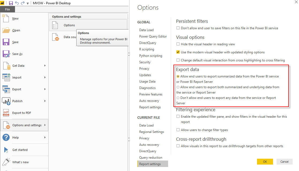Select the Save As menu entry
299x171 pixels.
24,54
